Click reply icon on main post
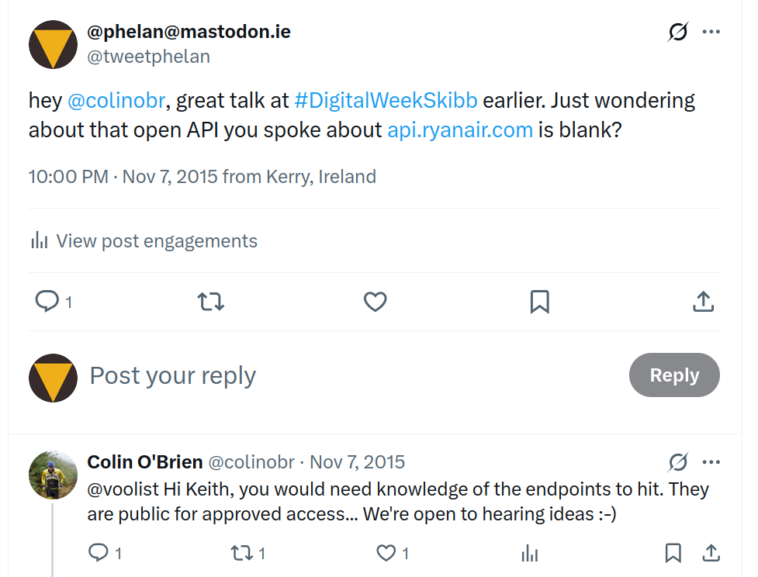 click(x=47, y=301)
